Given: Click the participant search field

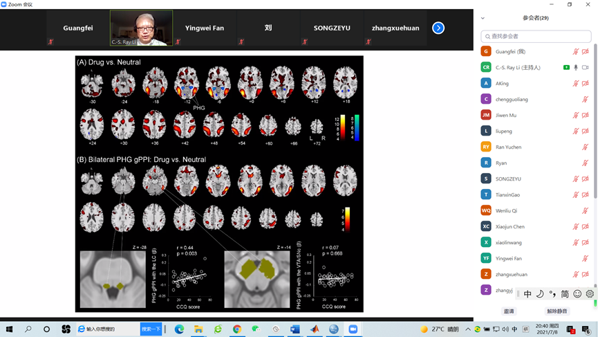Looking at the screenshot, I should tap(536, 36).
